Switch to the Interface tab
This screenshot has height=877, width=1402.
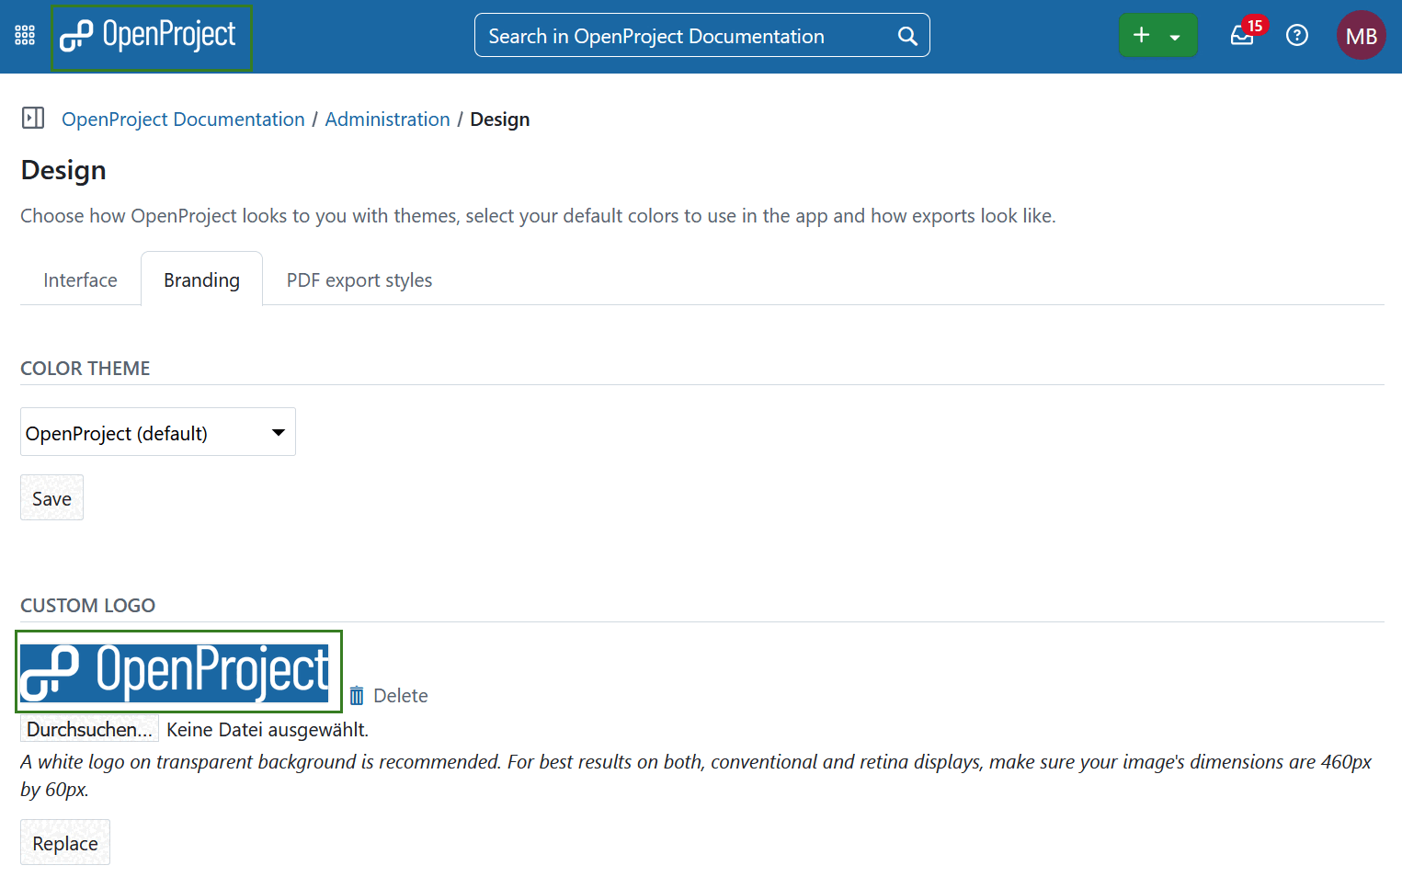(79, 279)
